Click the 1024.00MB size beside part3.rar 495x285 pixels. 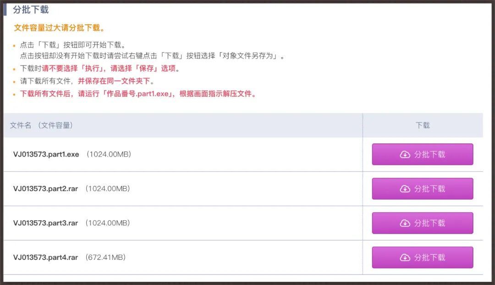(x=108, y=223)
